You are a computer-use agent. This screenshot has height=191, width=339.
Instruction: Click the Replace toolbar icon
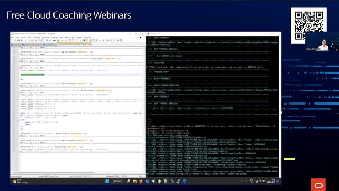point(58,40)
